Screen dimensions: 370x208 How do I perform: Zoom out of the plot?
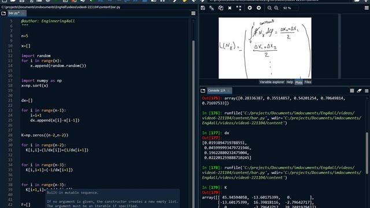(269, 8)
